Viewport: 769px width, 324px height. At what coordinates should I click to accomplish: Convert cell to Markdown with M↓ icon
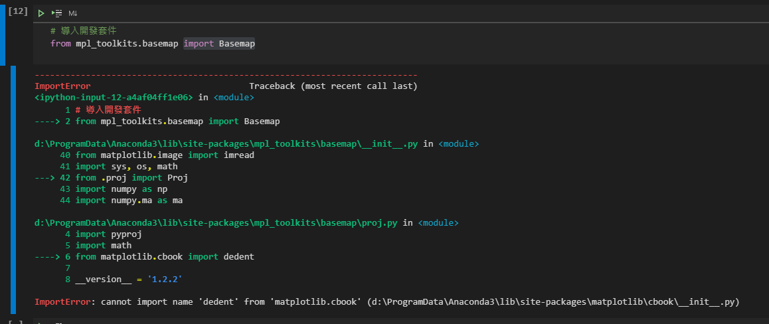[72, 13]
